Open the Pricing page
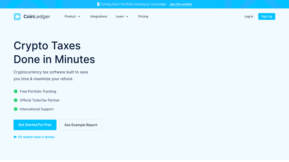The width and height of the screenshot is (289, 162). [143, 16]
